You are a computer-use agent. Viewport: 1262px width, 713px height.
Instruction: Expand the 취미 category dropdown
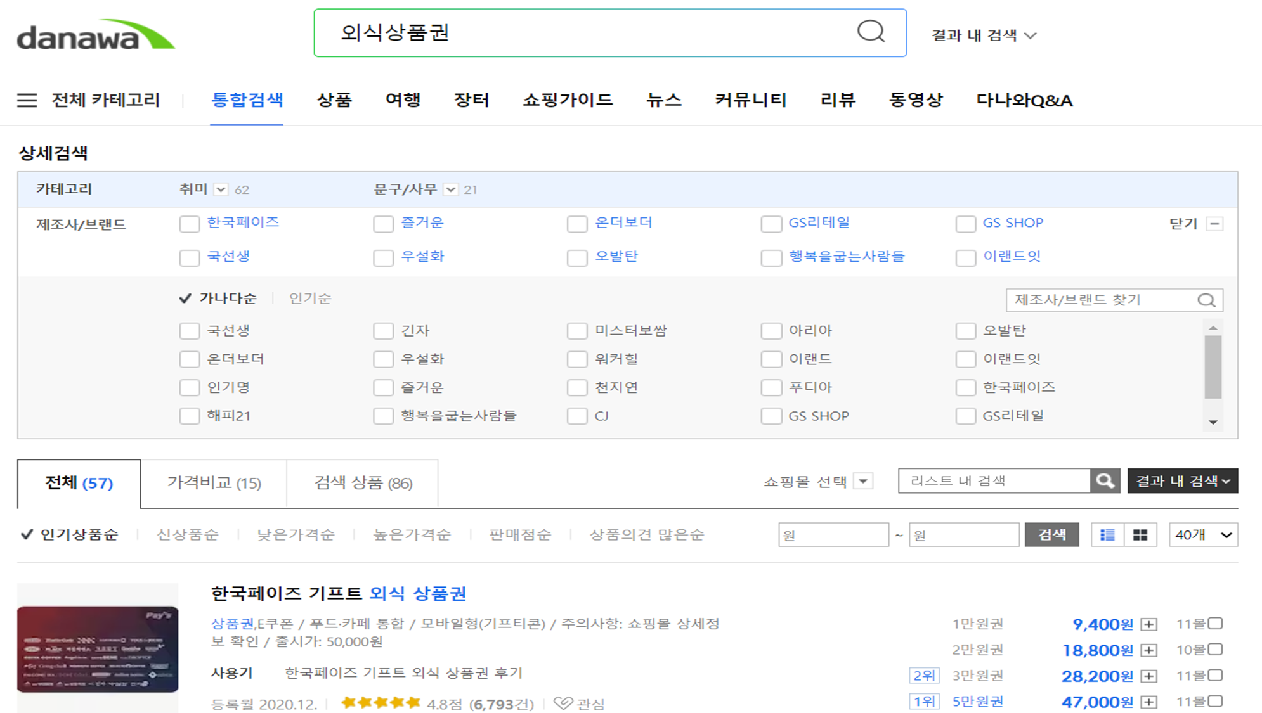click(221, 189)
